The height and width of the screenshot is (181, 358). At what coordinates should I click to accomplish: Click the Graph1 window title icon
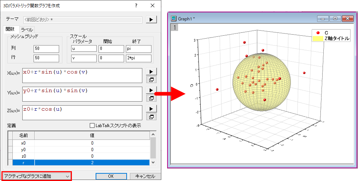(174, 19)
